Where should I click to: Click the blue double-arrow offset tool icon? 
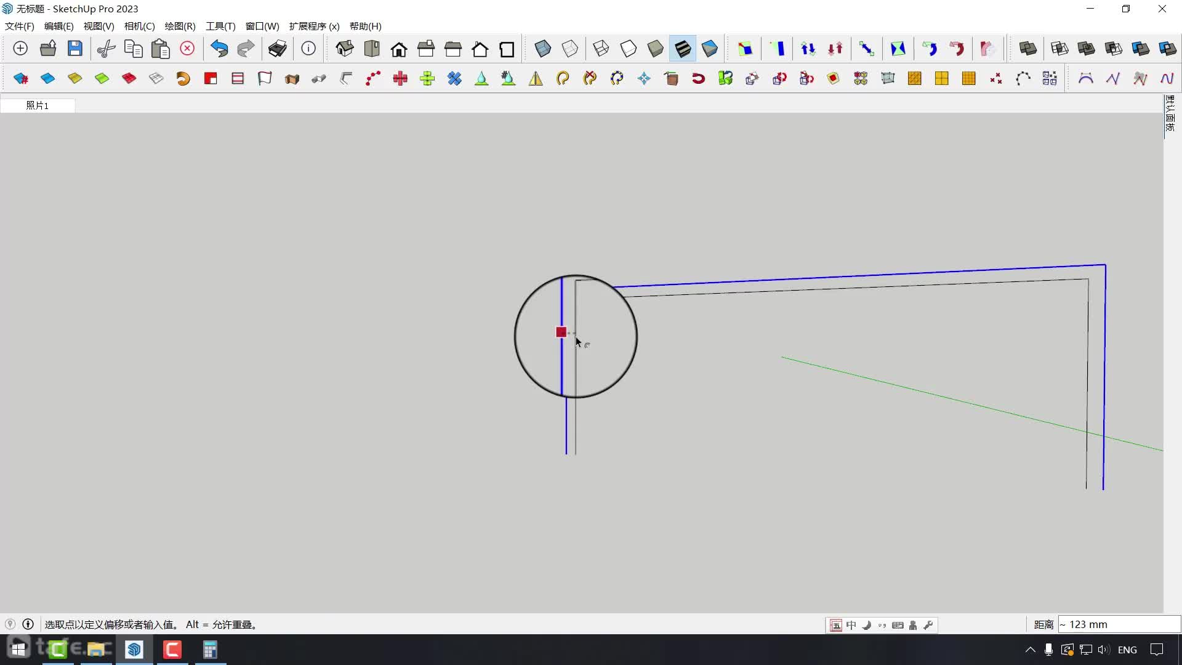tap(866, 49)
